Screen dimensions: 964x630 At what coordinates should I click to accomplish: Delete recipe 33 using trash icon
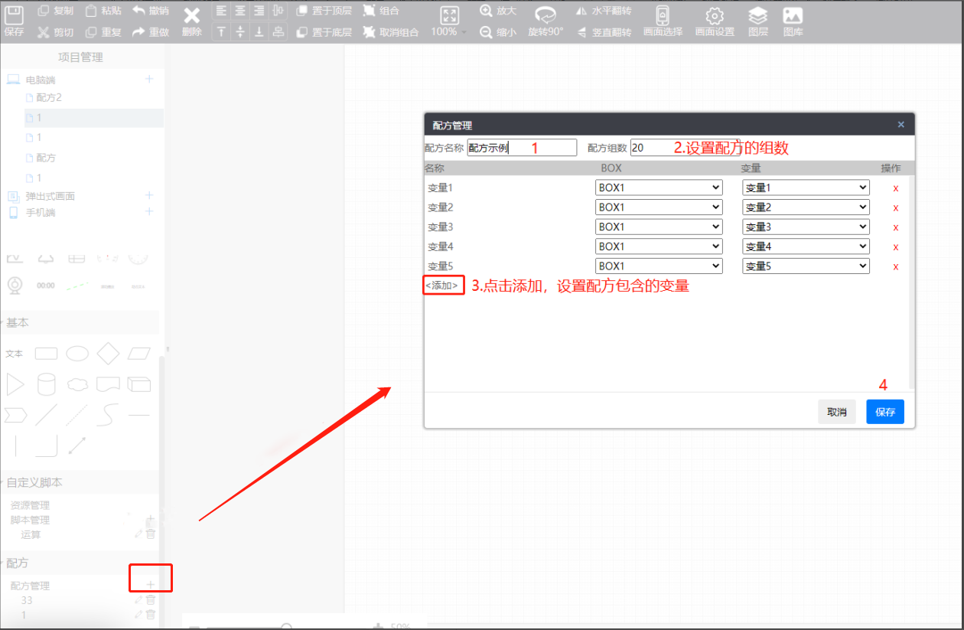point(151,600)
